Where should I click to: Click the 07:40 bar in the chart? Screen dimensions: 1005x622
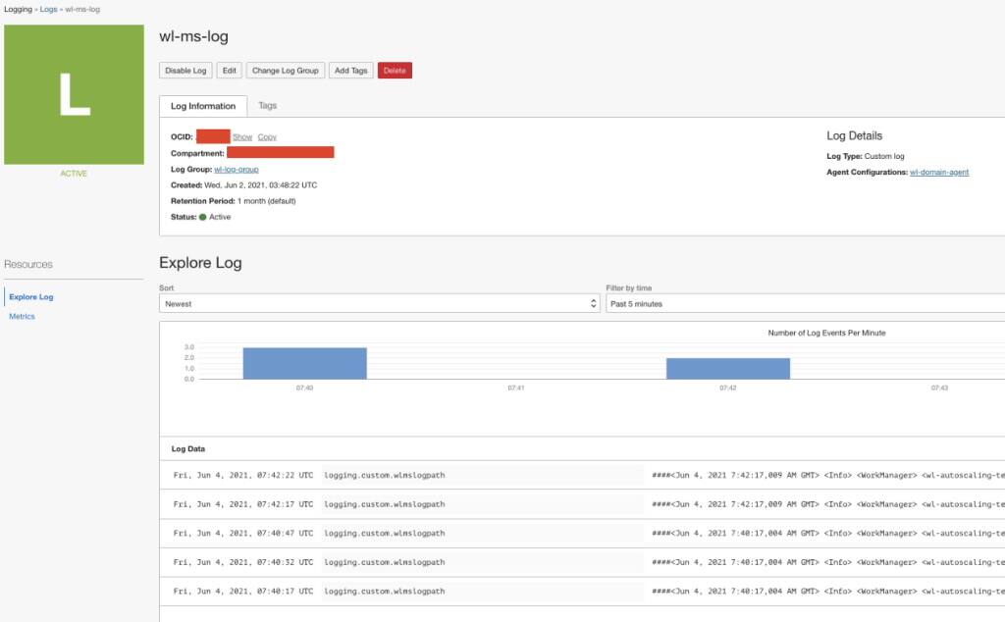(x=304, y=361)
